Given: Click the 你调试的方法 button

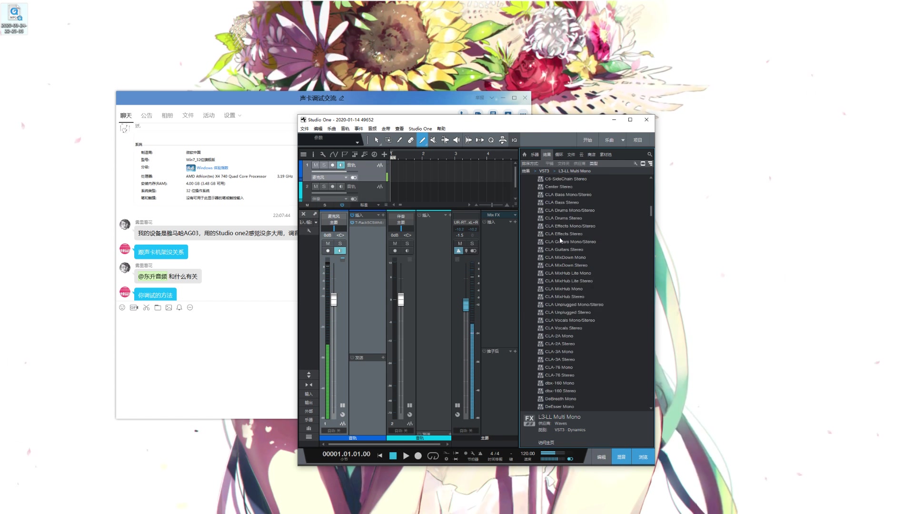Looking at the screenshot, I should click(x=155, y=295).
